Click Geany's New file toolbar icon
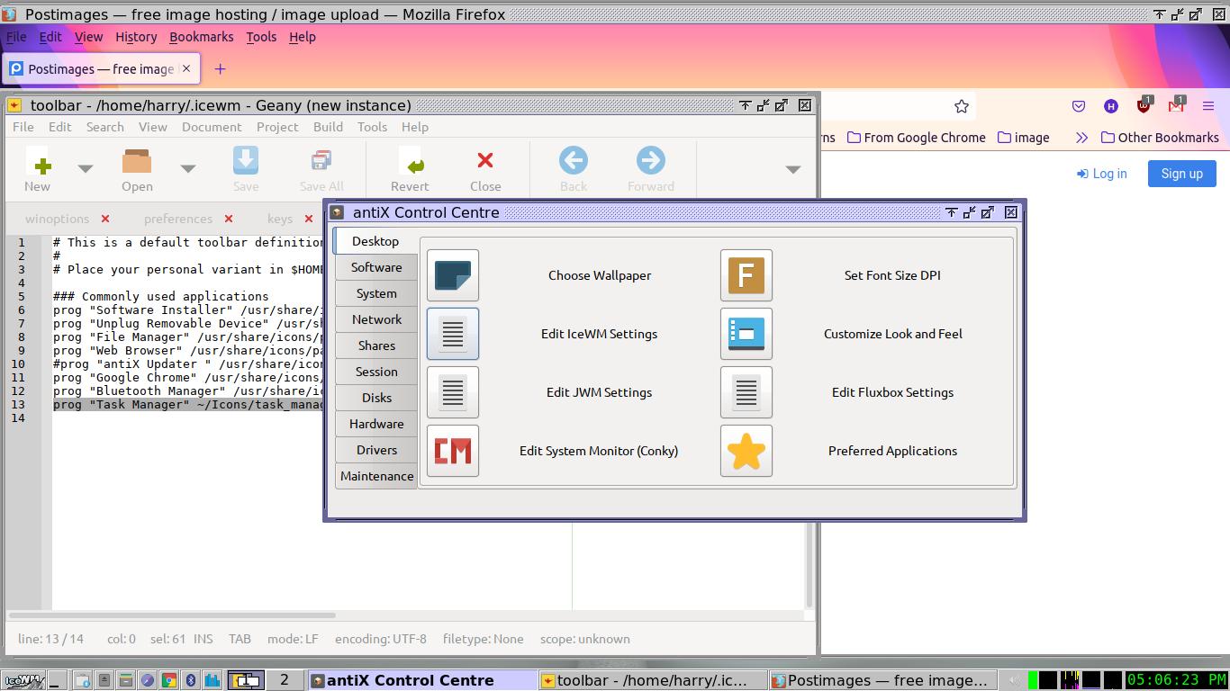The height and width of the screenshot is (691, 1230). point(37,169)
